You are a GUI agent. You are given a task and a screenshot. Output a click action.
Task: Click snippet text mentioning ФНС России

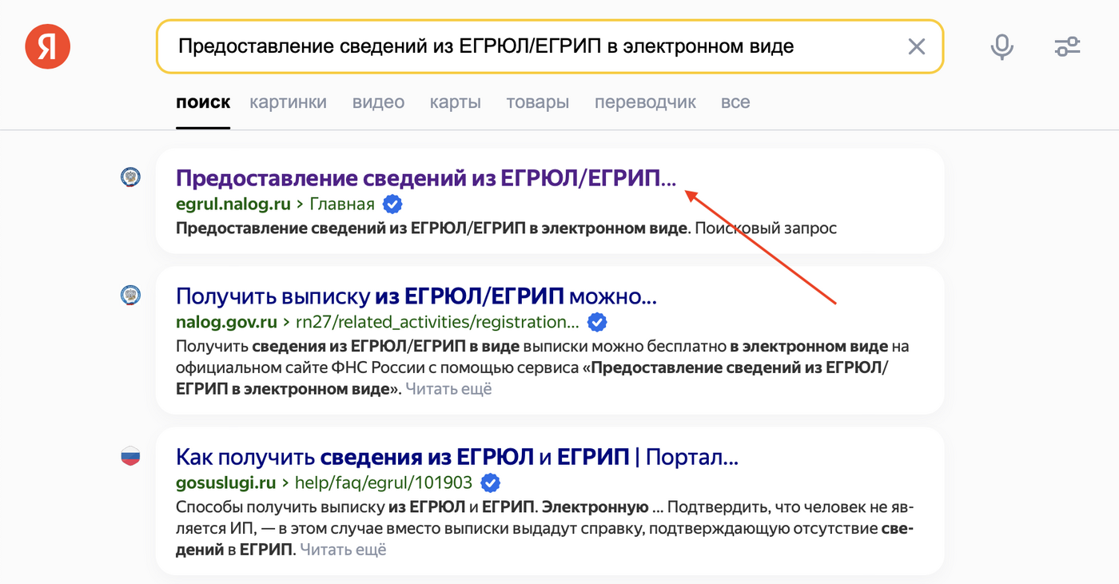pos(543,367)
